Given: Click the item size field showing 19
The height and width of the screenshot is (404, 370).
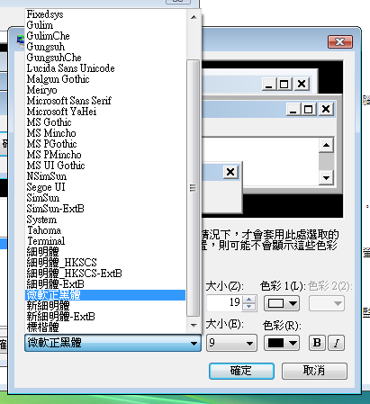Looking at the screenshot, I should coord(224,303).
